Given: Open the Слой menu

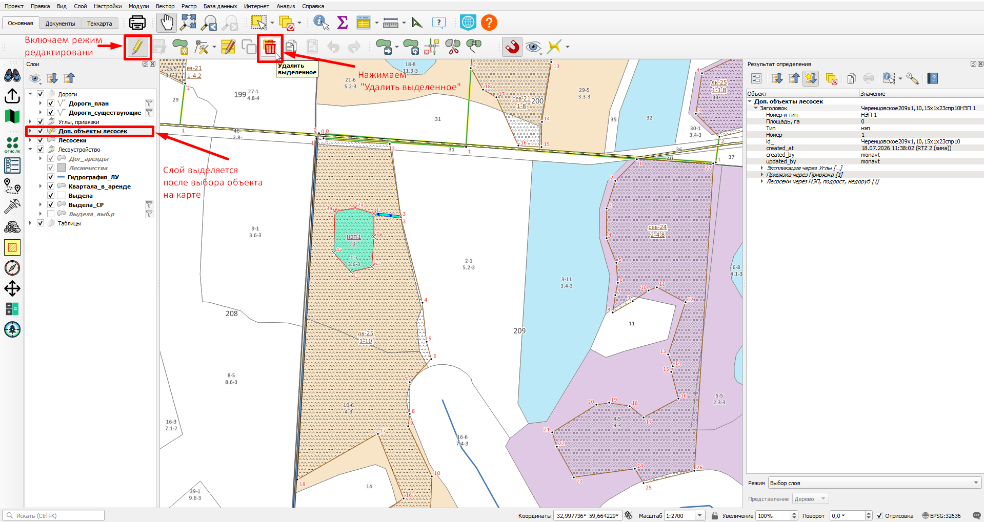Looking at the screenshot, I should pos(81,6).
